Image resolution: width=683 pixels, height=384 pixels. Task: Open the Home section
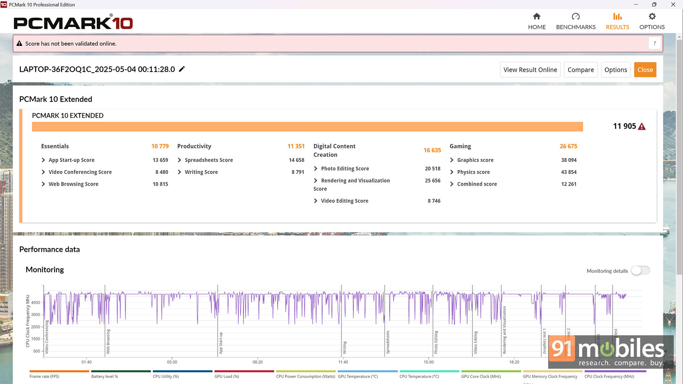point(536,21)
